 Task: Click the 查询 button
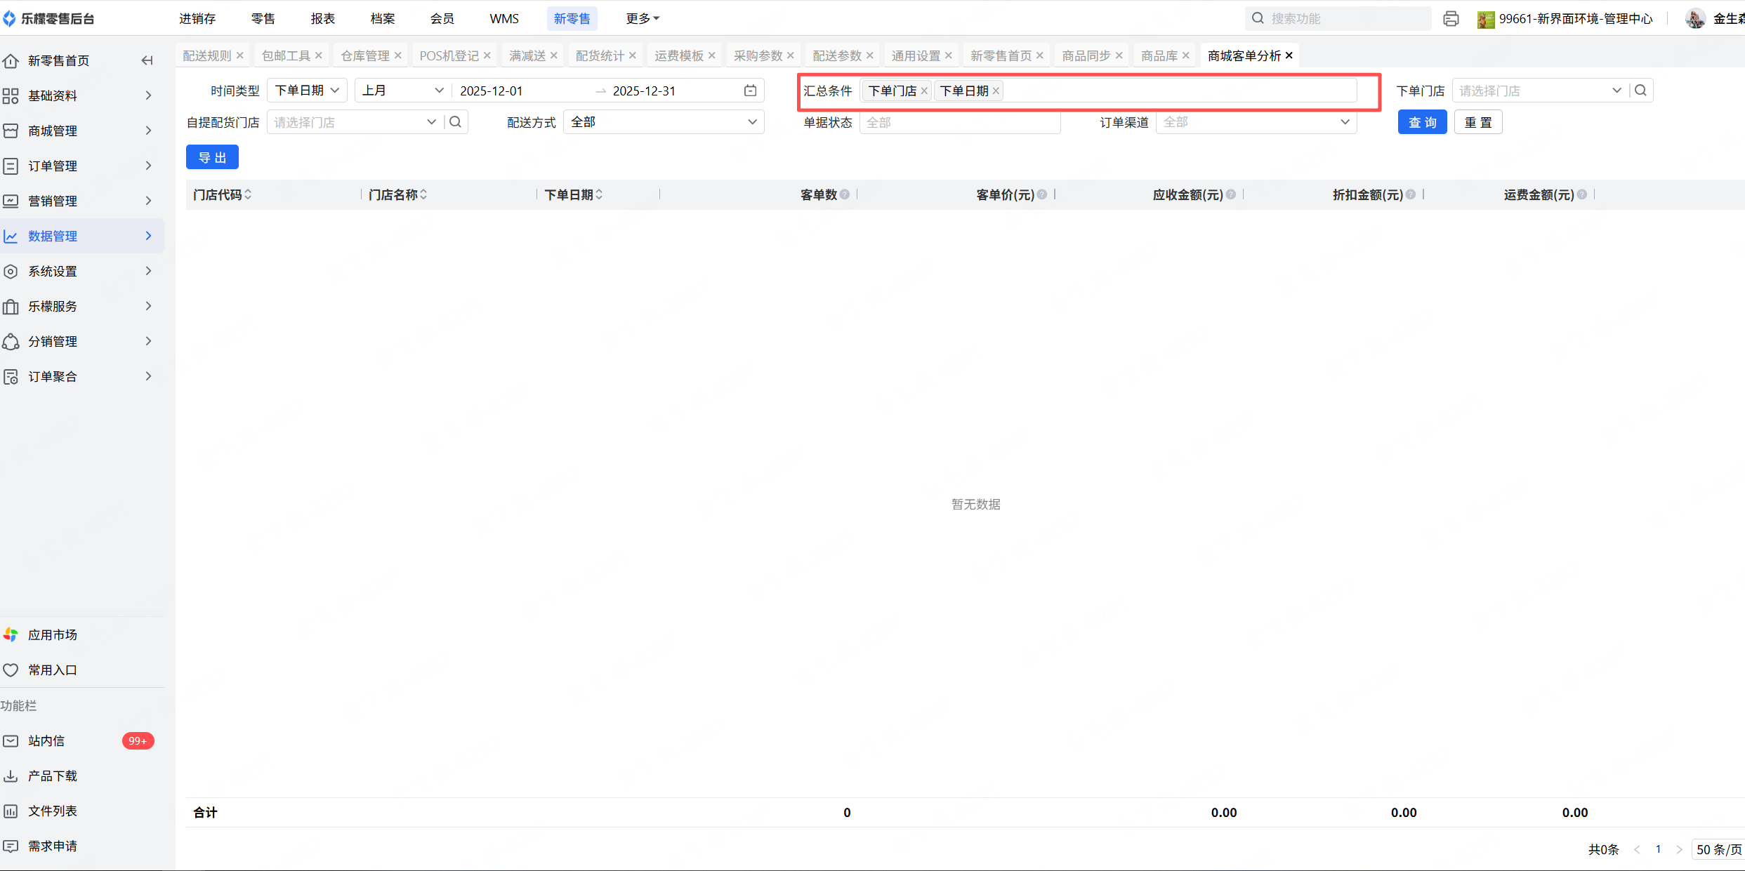click(x=1422, y=122)
